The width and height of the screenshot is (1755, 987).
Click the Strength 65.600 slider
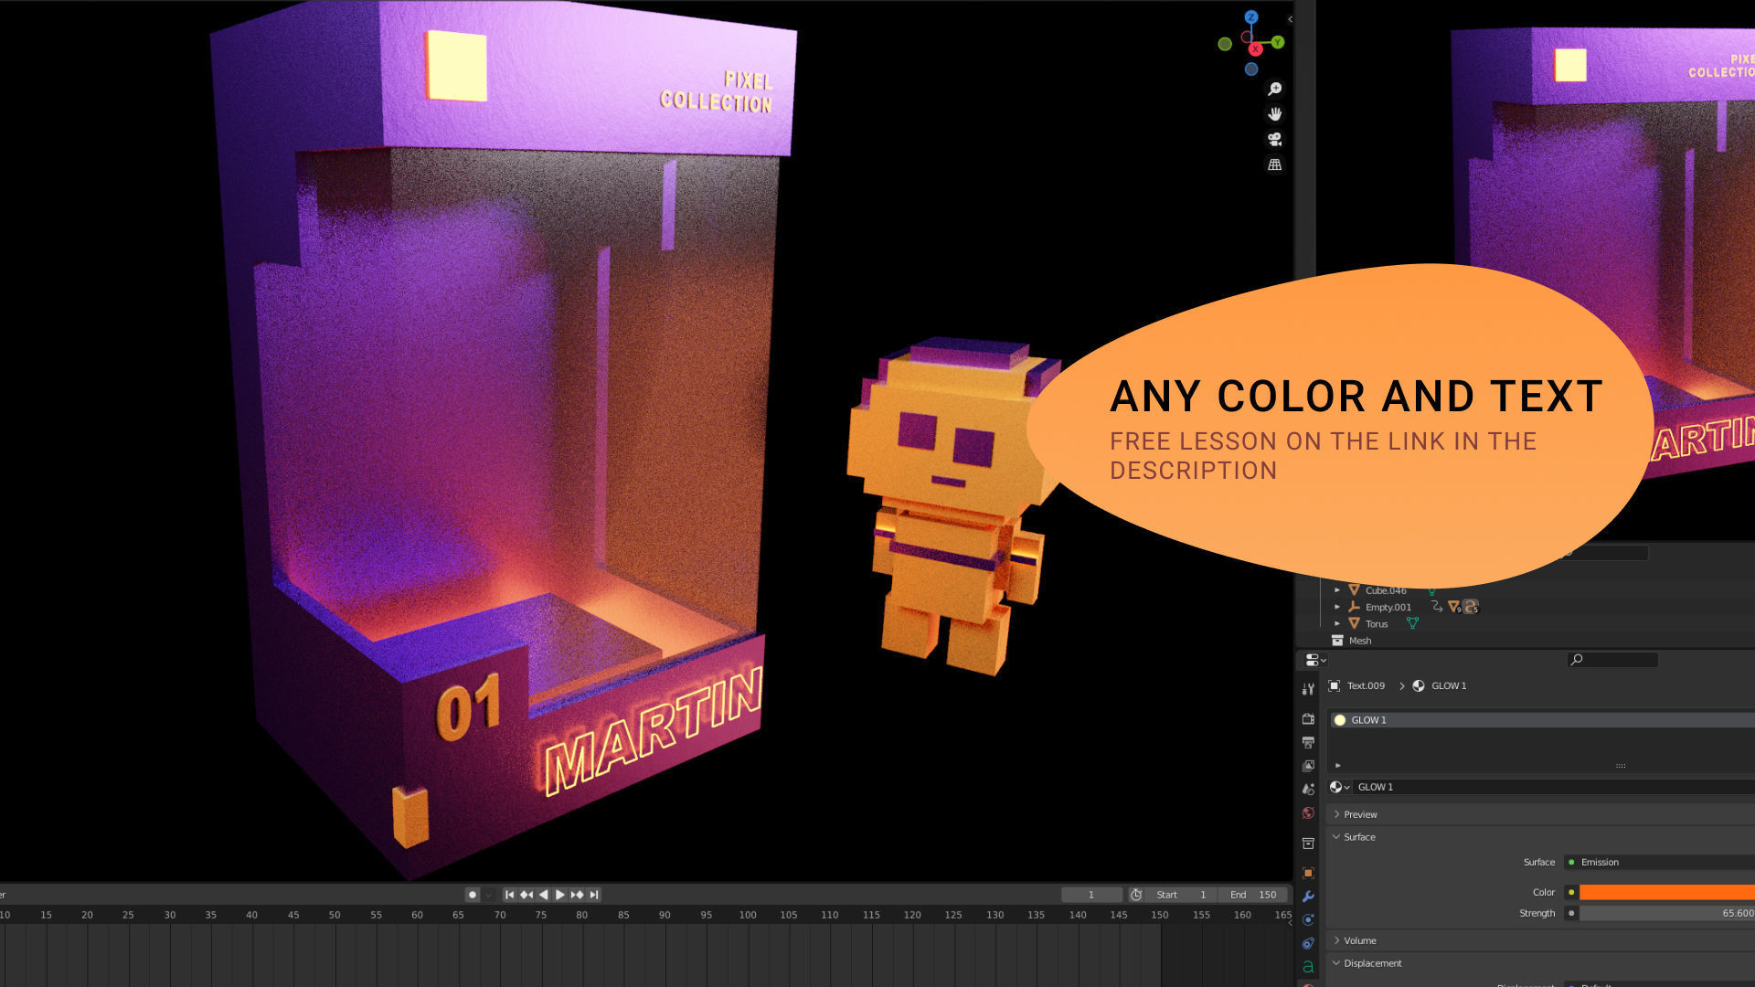[x=1667, y=913]
